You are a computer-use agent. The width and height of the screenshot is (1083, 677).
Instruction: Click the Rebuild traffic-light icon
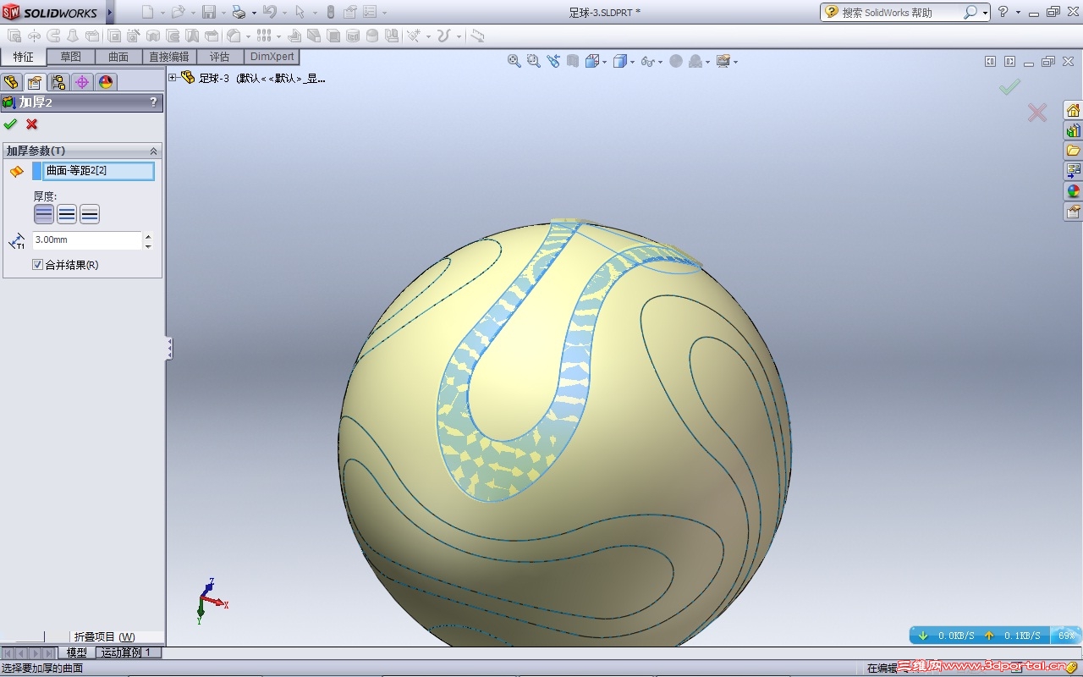click(330, 12)
